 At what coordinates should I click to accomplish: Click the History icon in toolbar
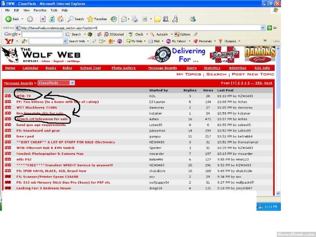pos(114,19)
